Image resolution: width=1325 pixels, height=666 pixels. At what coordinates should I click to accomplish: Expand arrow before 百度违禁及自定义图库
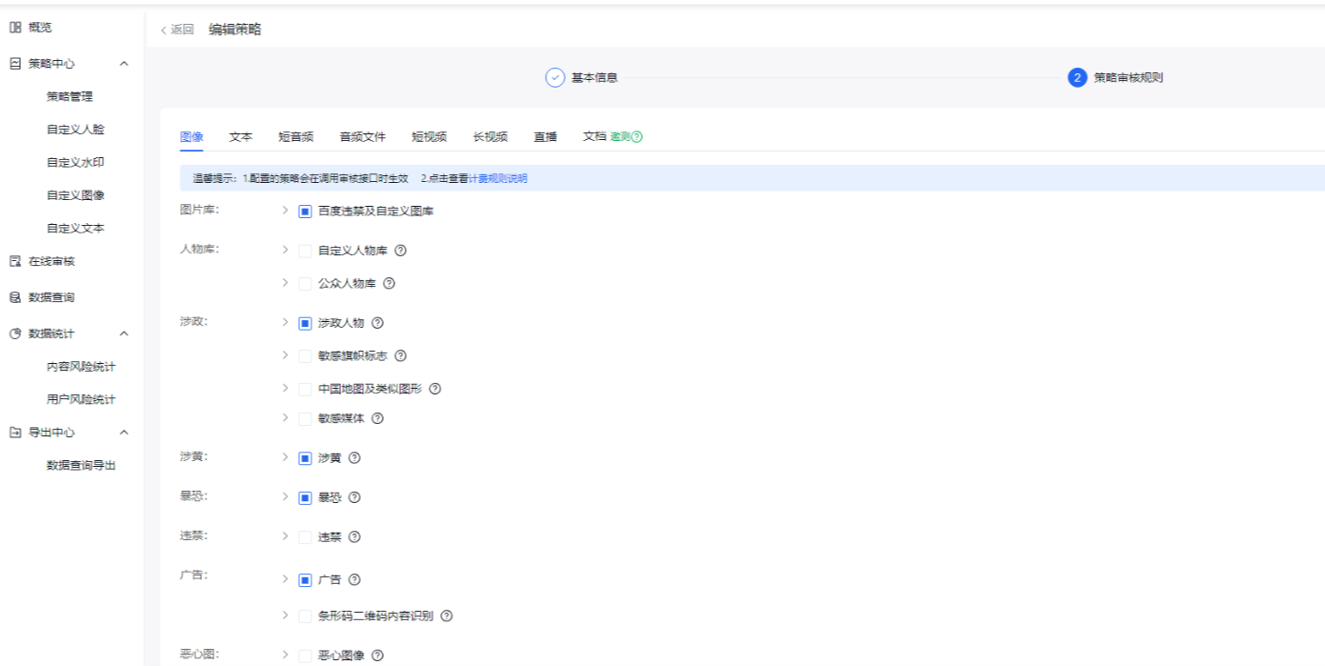(x=285, y=211)
